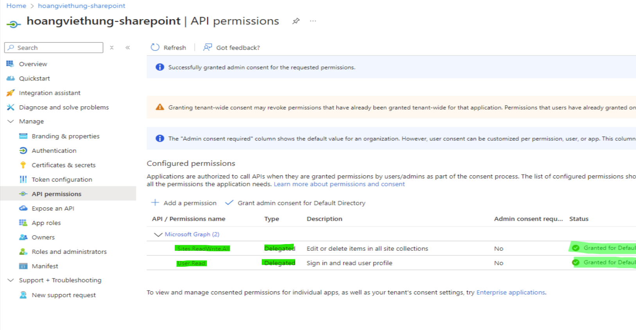636x330 pixels.
Task: Click the Delegated type in Sites.ReadWrite.All row
Action: (x=279, y=248)
